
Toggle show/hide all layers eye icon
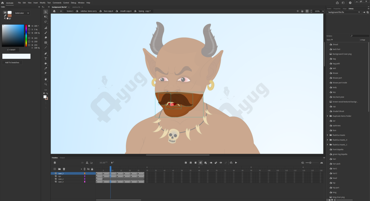(x=88, y=169)
